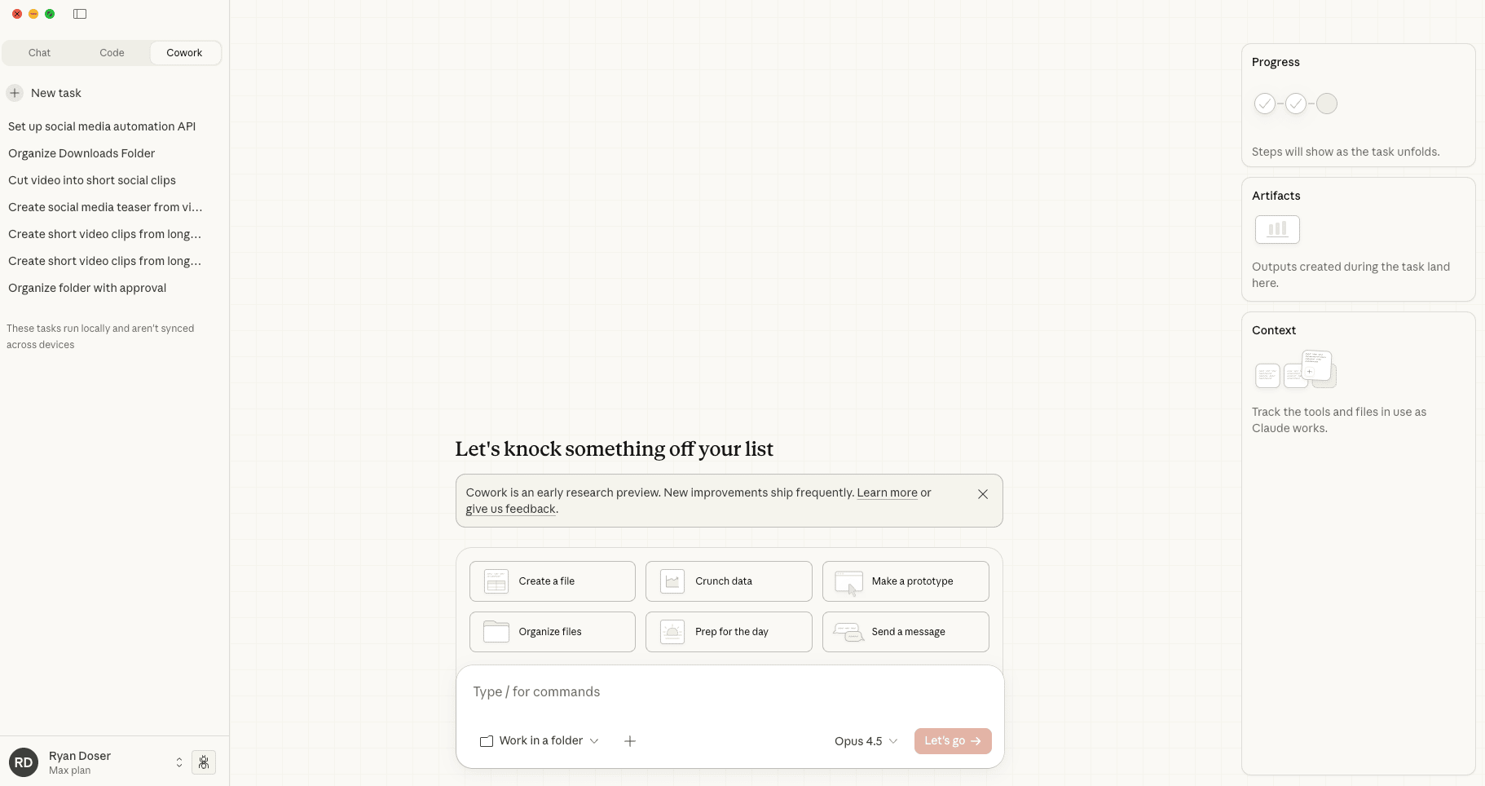Expand the Opus 4.5 model selector
This screenshot has width=1485, height=786.
click(866, 741)
